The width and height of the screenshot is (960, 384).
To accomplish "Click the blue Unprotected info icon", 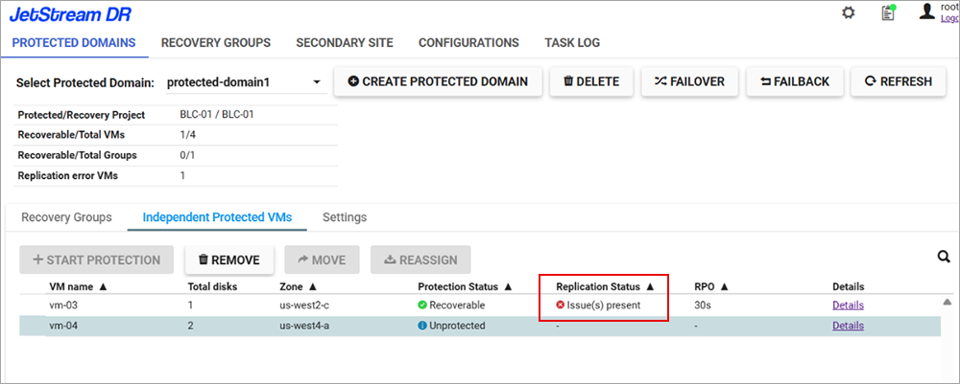I will (422, 326).
